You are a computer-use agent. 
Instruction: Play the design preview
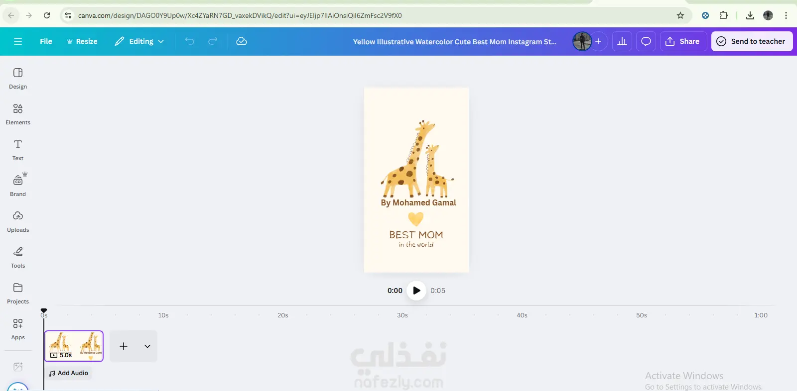416,291
